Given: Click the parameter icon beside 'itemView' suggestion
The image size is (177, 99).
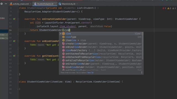Looking at the screenshot, I should click(x=63, y=40).
